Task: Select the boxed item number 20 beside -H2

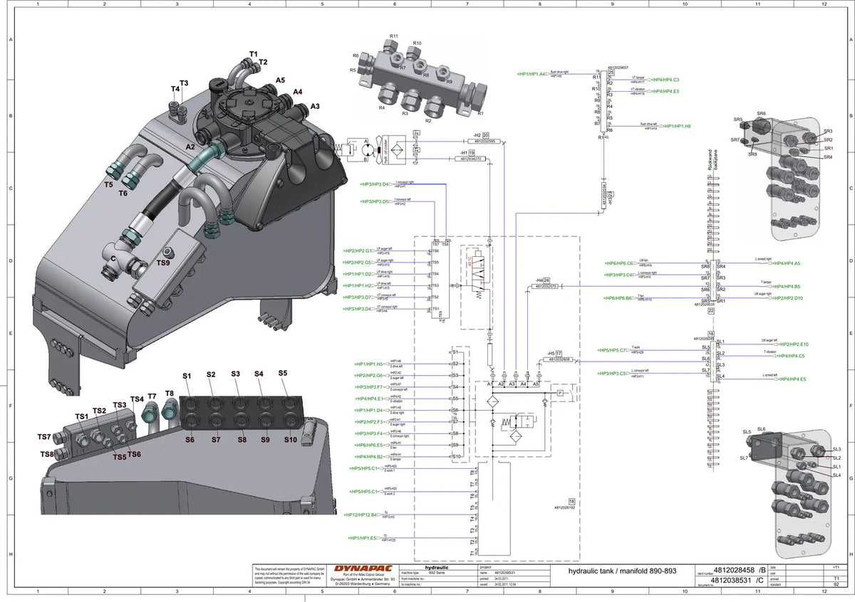Action: click(x=485, y=134)
